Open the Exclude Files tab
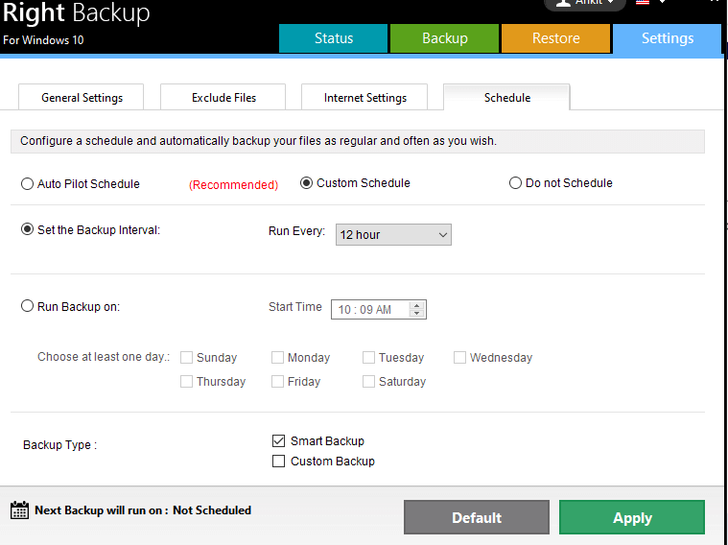728x545 pixels. coord(223,98)
